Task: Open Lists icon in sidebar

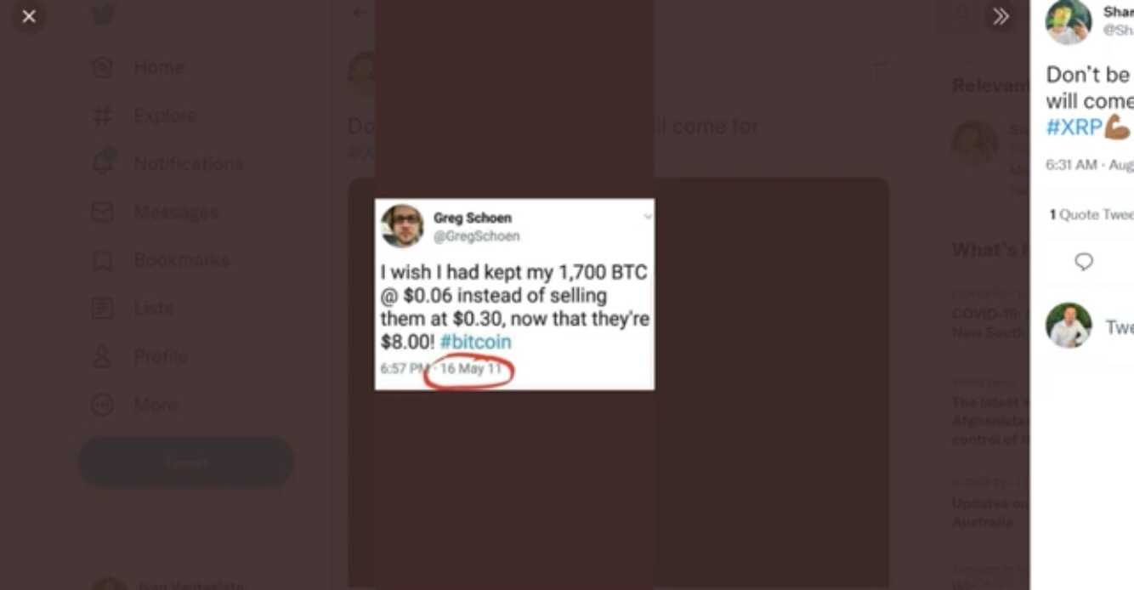Action: point(102,308)
